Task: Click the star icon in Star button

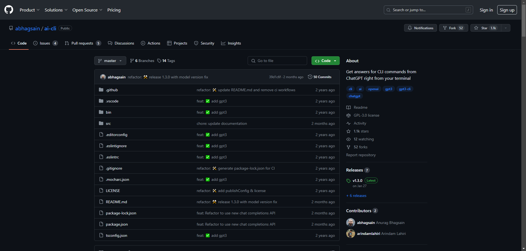Action: tap(476, 28)
